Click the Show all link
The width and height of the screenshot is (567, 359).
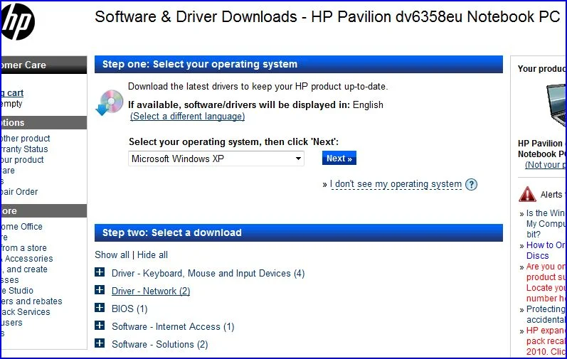(x=112, y=254)
